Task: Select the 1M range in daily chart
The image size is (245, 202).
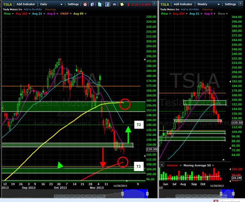Action: (83, 196)
